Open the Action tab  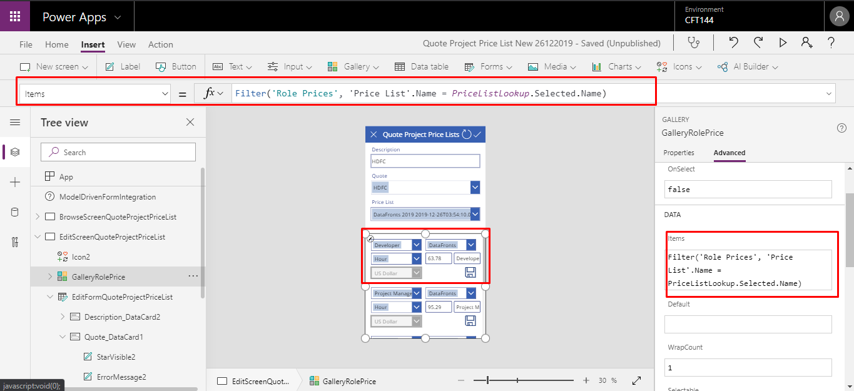[x=161, y=44]
